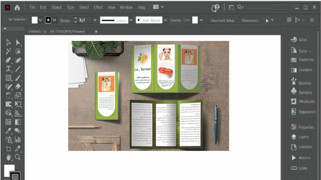Open the Links panel
This screenshot has height=180, width=321.
299,168
